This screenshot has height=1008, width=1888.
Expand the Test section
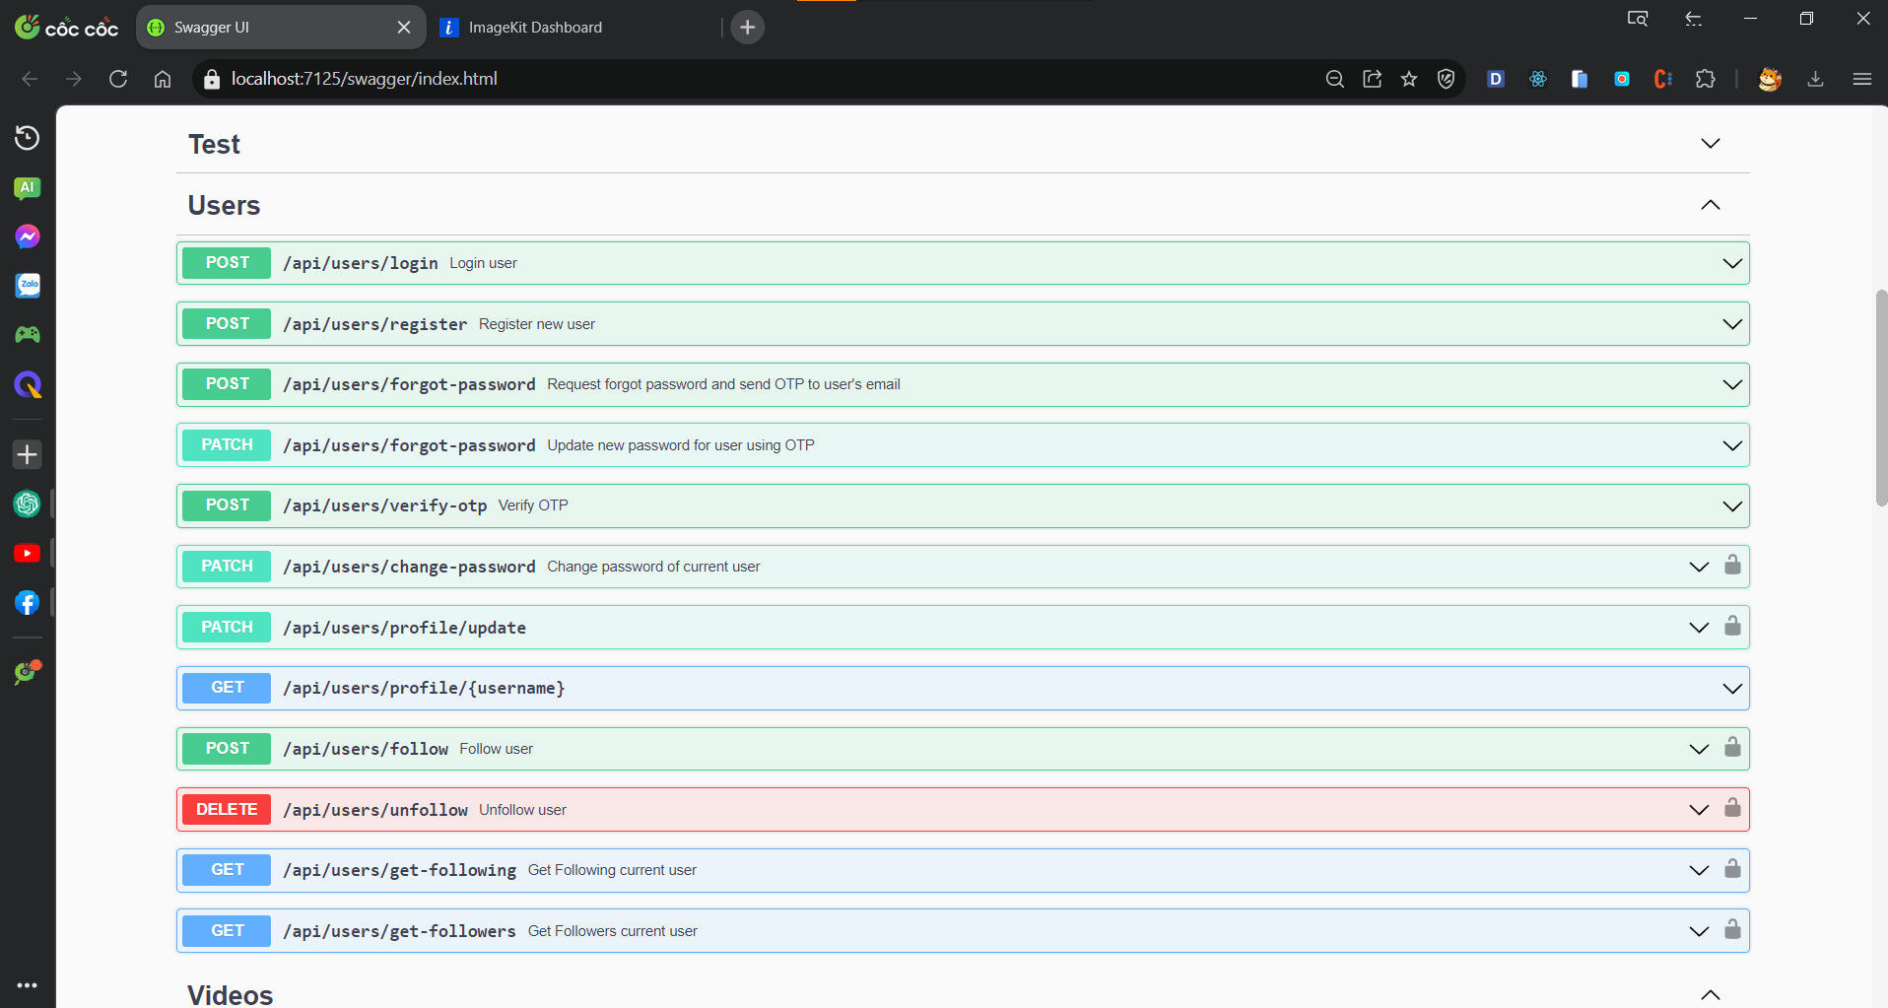click(x=1710, y=144)
